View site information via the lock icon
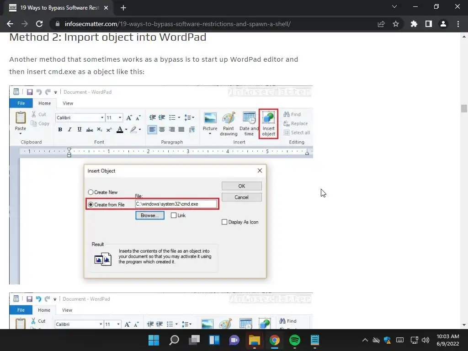Image resolution: width=468 pixels, height=351 pixels. coord(58,24)
